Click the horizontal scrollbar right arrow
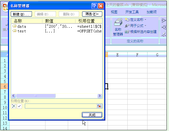Image resolution: width=169 pixels, height=131 pixels. (100, 96)
